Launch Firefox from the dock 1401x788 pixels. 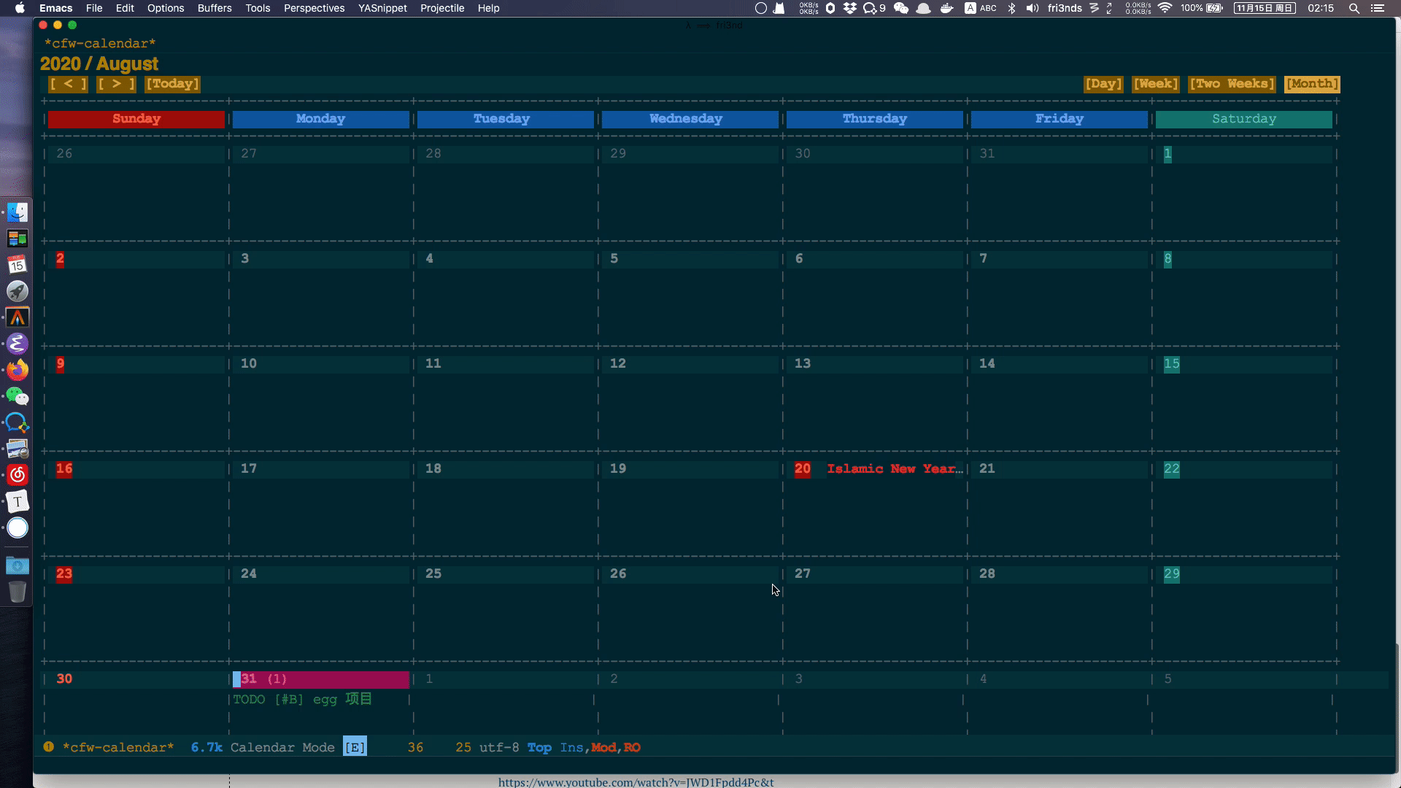coord(18,370)
